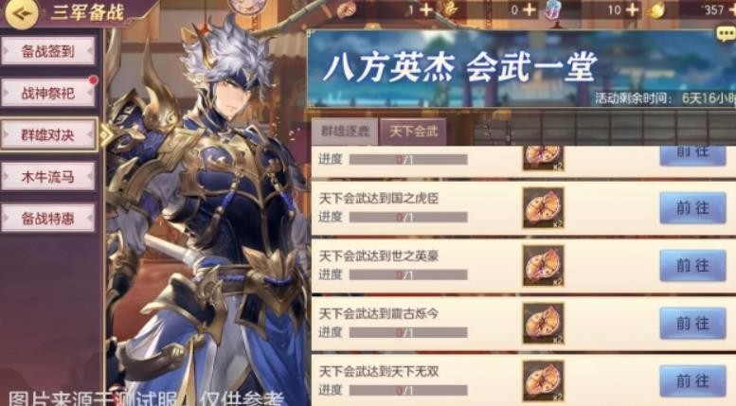736x406 pixels.
Task: Click 前往 button for 国之虎臣 task
Action: 692,207
